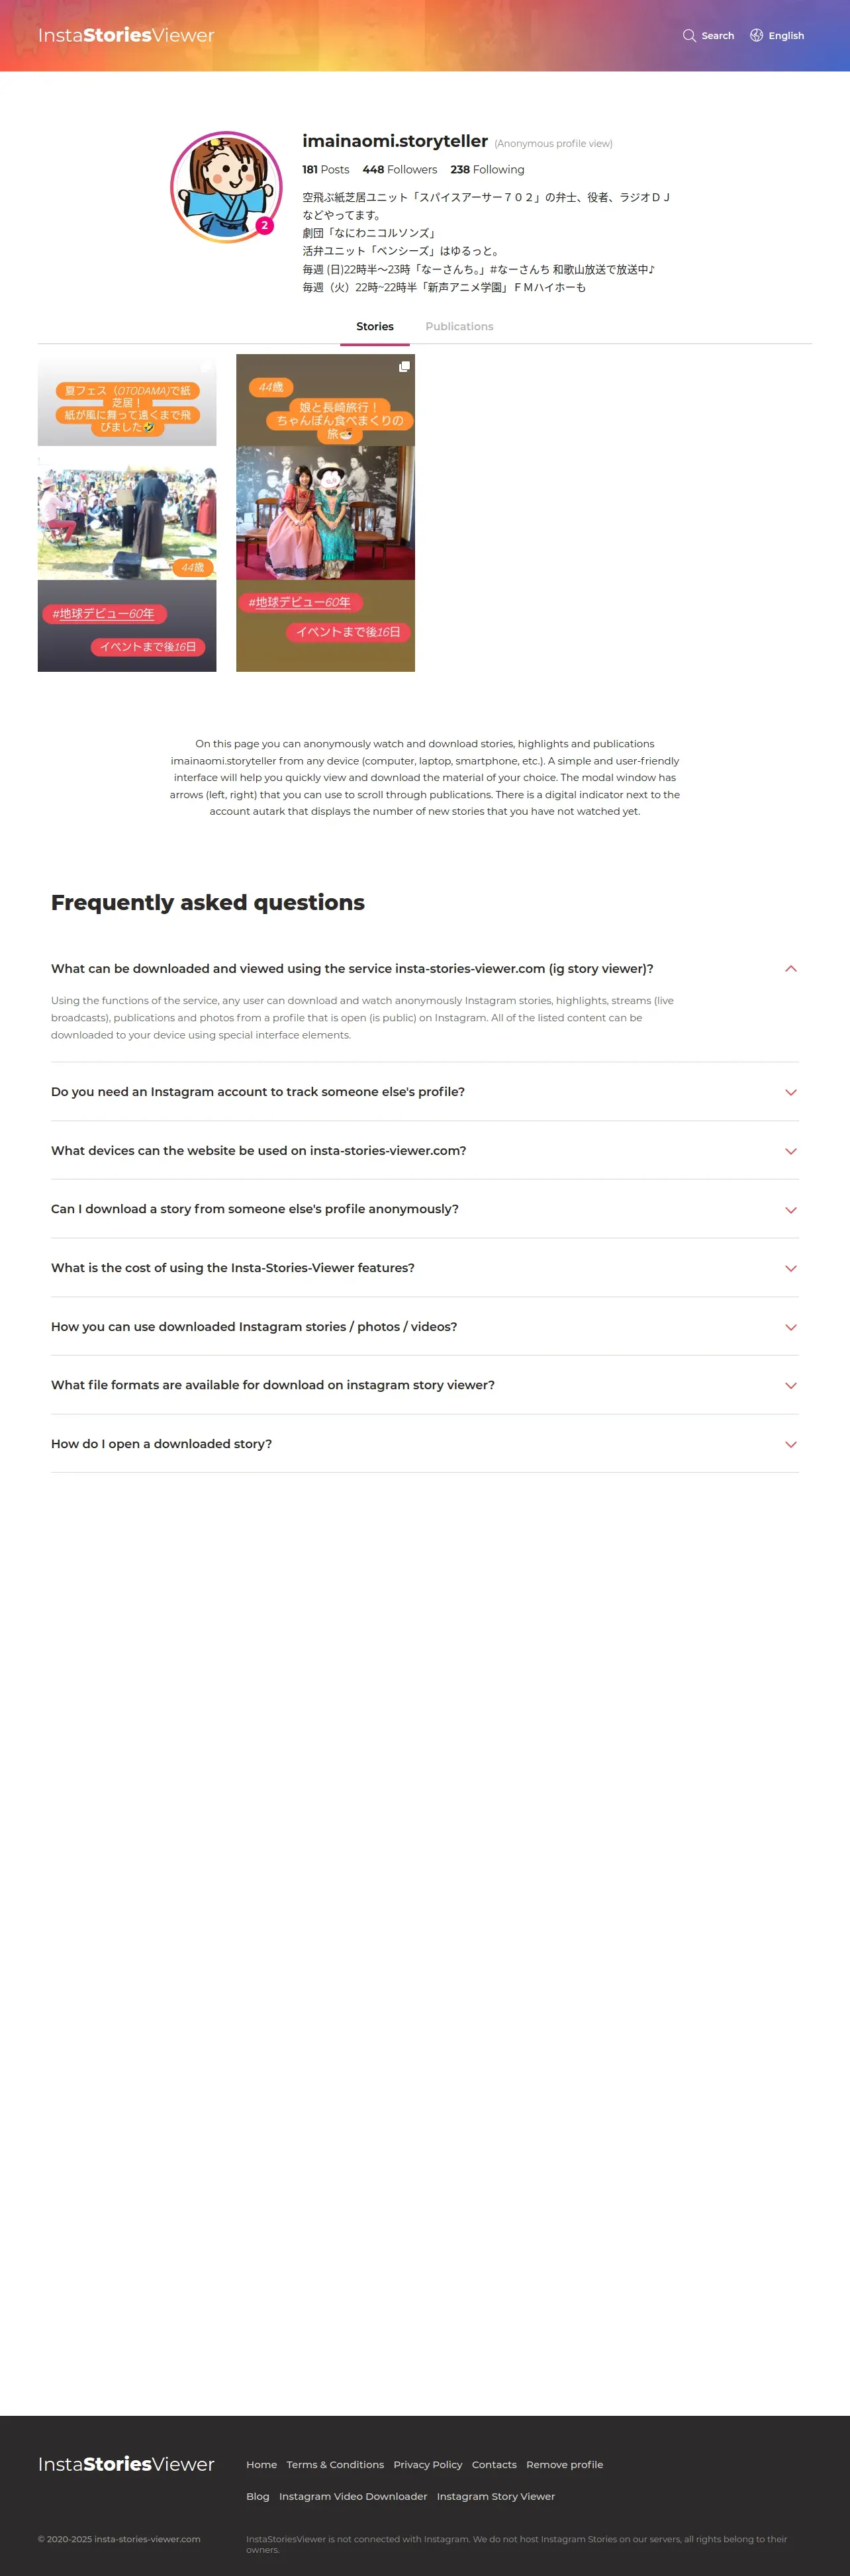
Task: Expand the file formats FAQ question
Action: pyautogui.click(x=790, y=1385)
